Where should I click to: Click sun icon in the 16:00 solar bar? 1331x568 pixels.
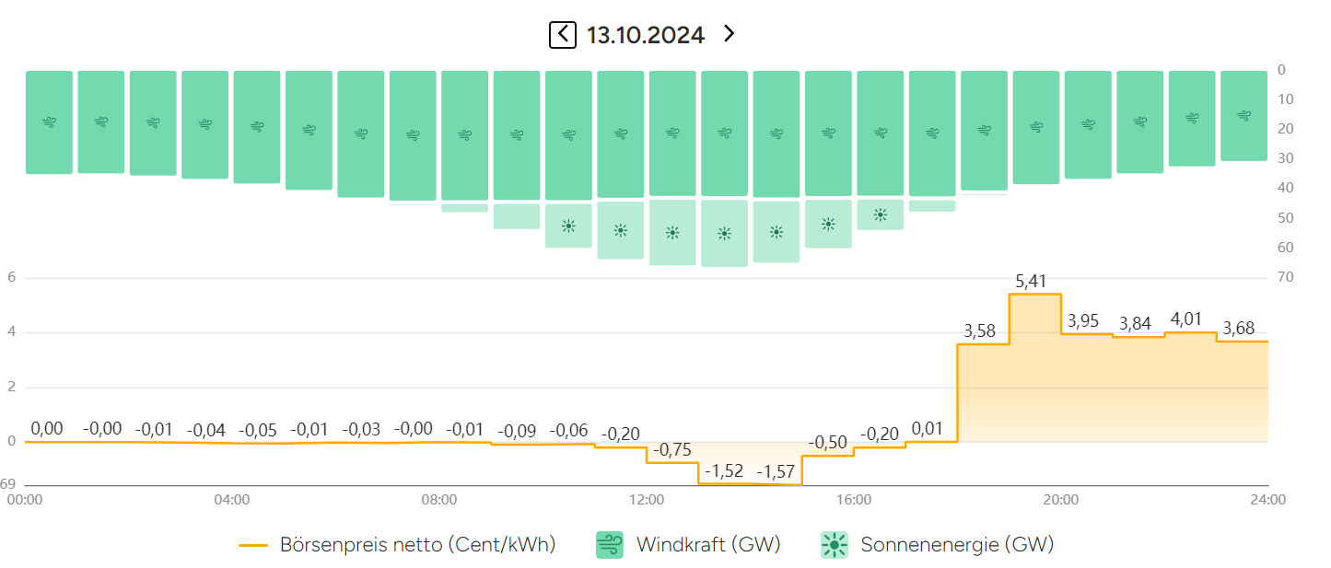point(881,214)
